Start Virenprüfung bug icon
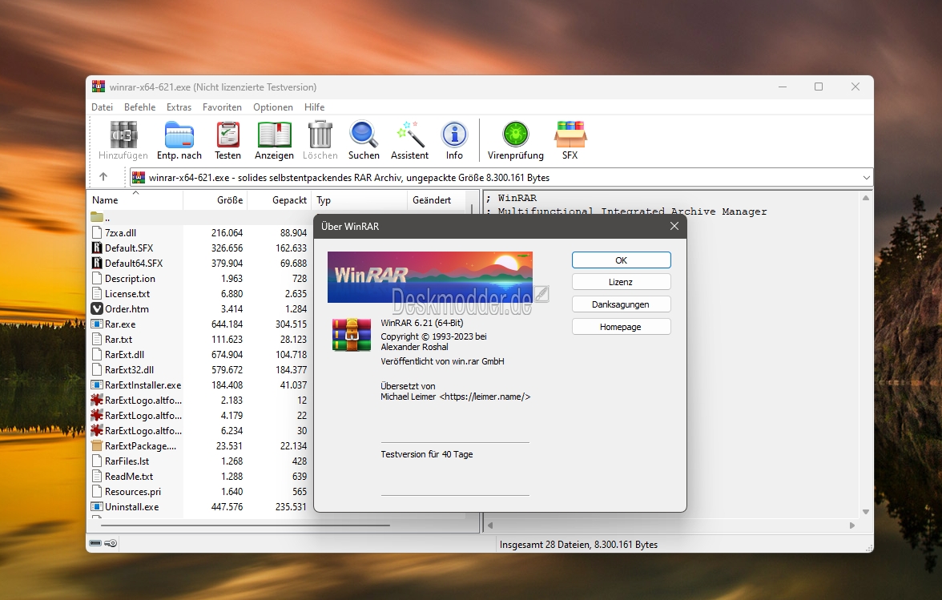This screenshot has height=600, width=942. point(516,134)
